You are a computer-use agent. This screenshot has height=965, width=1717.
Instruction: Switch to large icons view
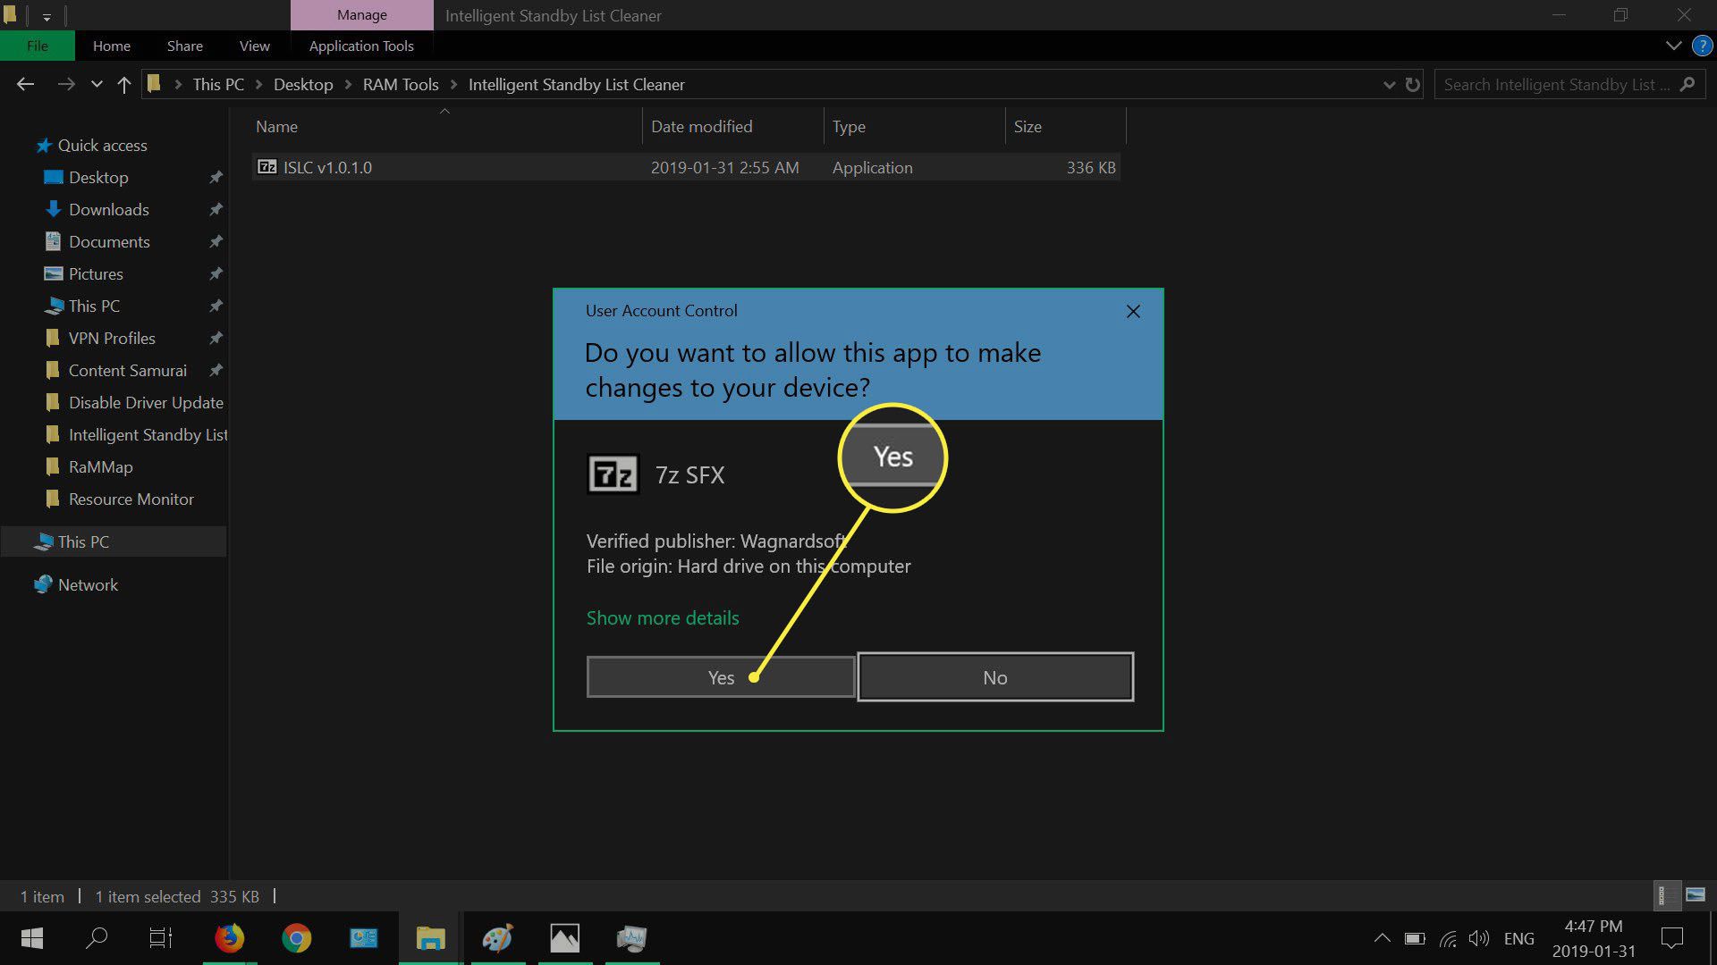point(1695,894)
